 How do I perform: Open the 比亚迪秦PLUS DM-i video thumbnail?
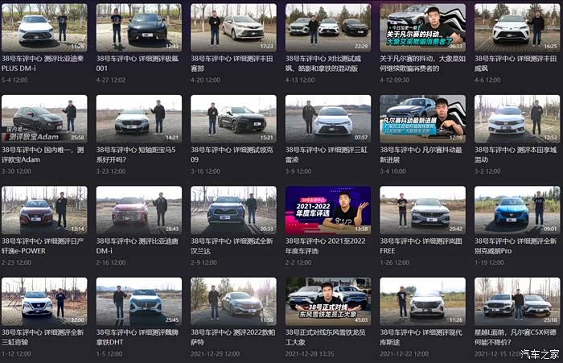click(44, 27)
